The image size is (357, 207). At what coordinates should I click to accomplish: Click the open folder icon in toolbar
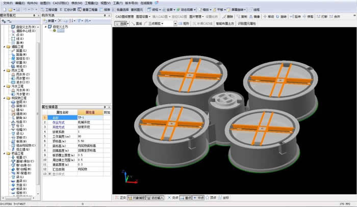[11, 10]
